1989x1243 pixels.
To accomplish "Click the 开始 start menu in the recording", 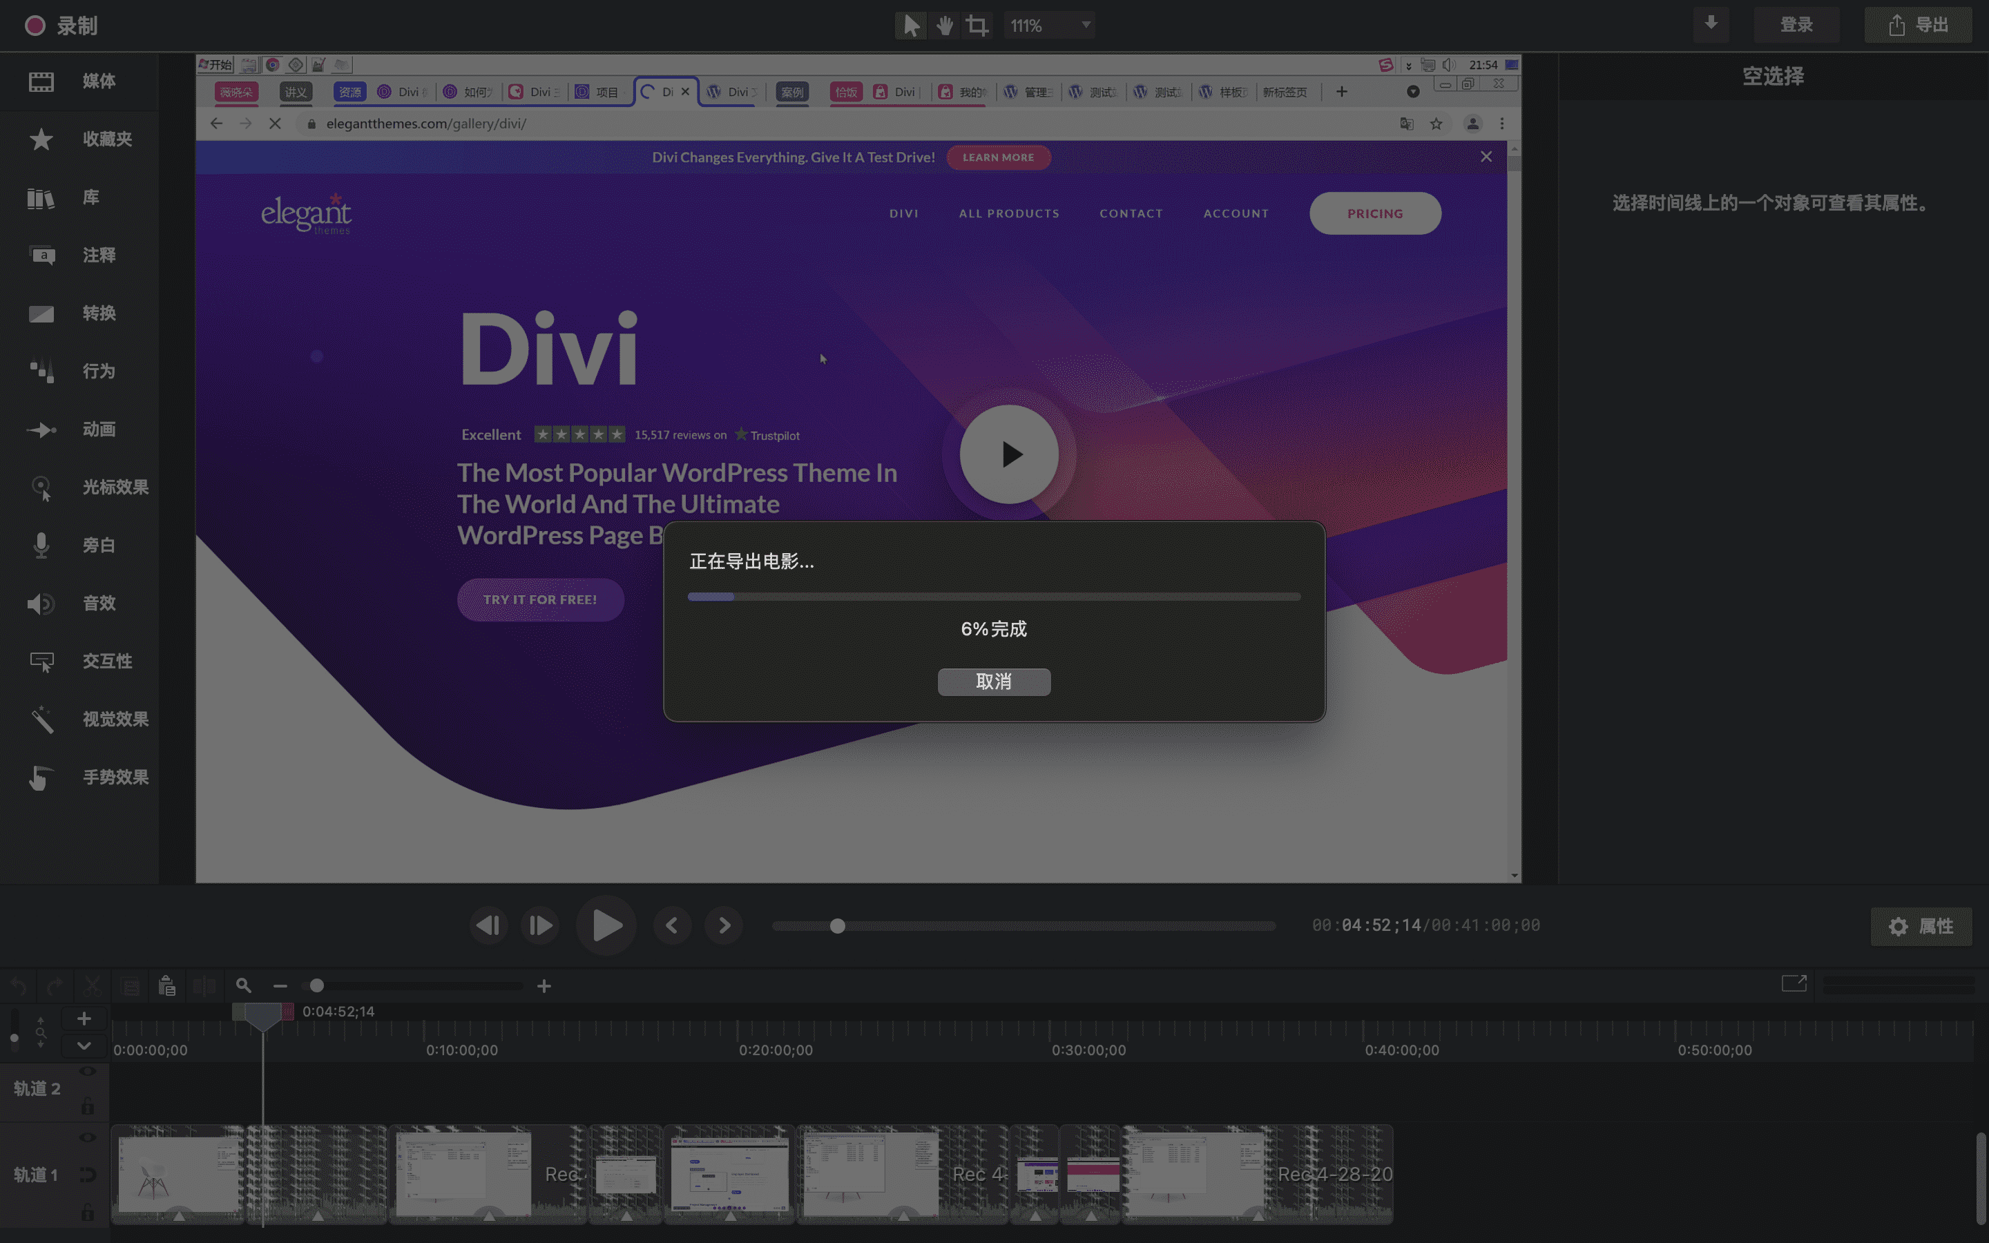I will pyautogui.click(x=215, y=65).
